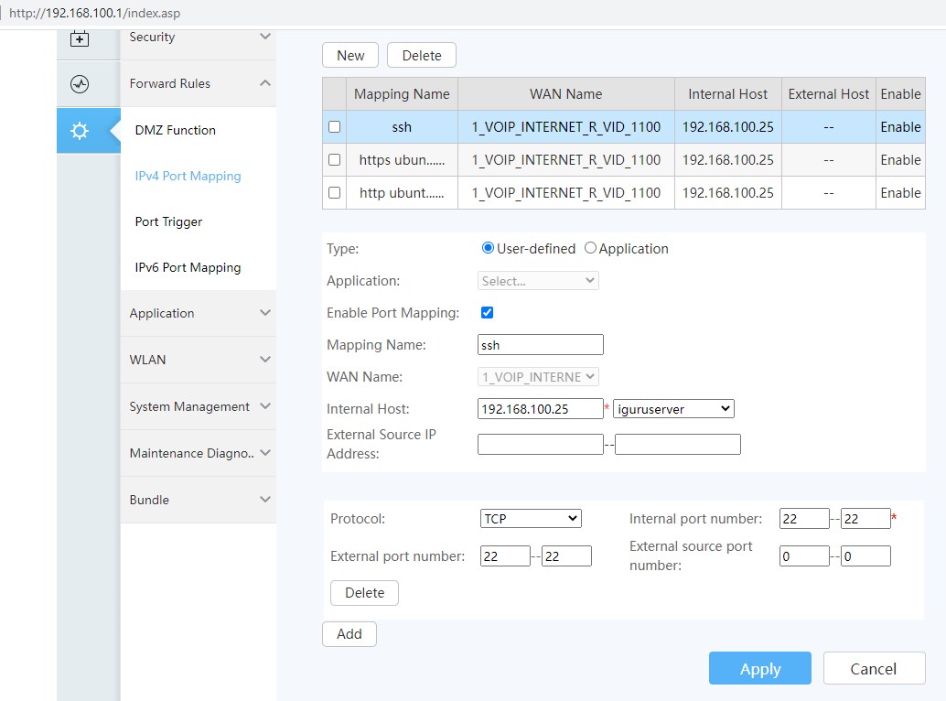Click the WAN name in ssh row
The image size is (946, 701).
pyautogui.click(x=566, y=126)
